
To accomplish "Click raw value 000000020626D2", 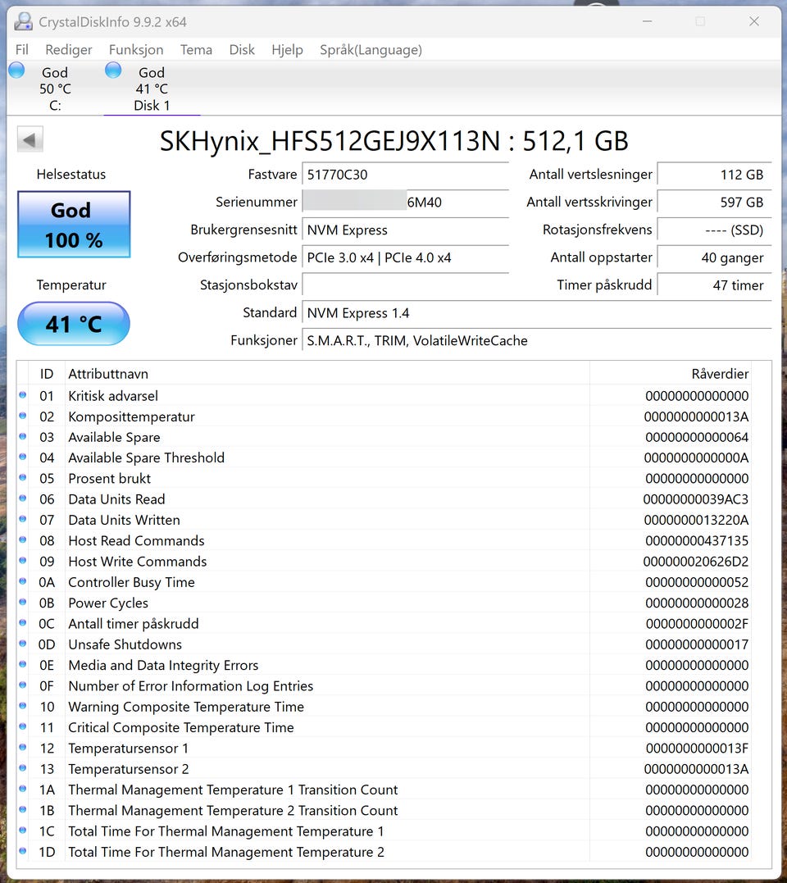I will 696,562.
